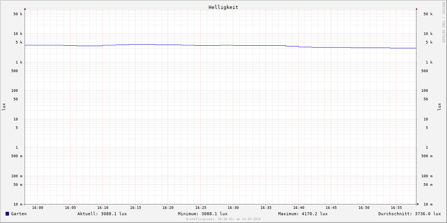
Task: Select the Maximum 4170.2 lux statistic
Action: tap(303, 214)
